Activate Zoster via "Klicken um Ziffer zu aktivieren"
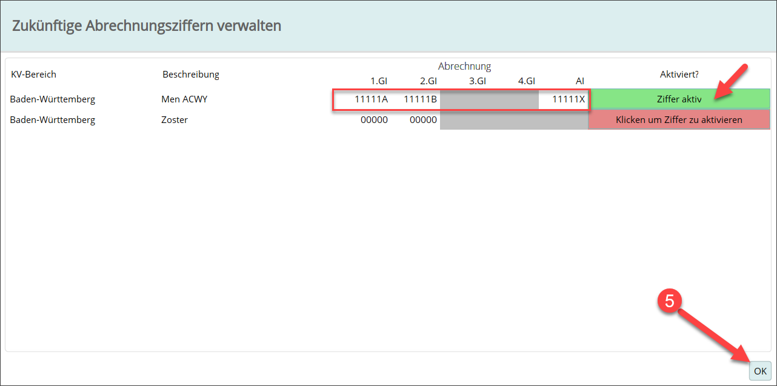Screen dimensions: 777x386 pos(679,120)
